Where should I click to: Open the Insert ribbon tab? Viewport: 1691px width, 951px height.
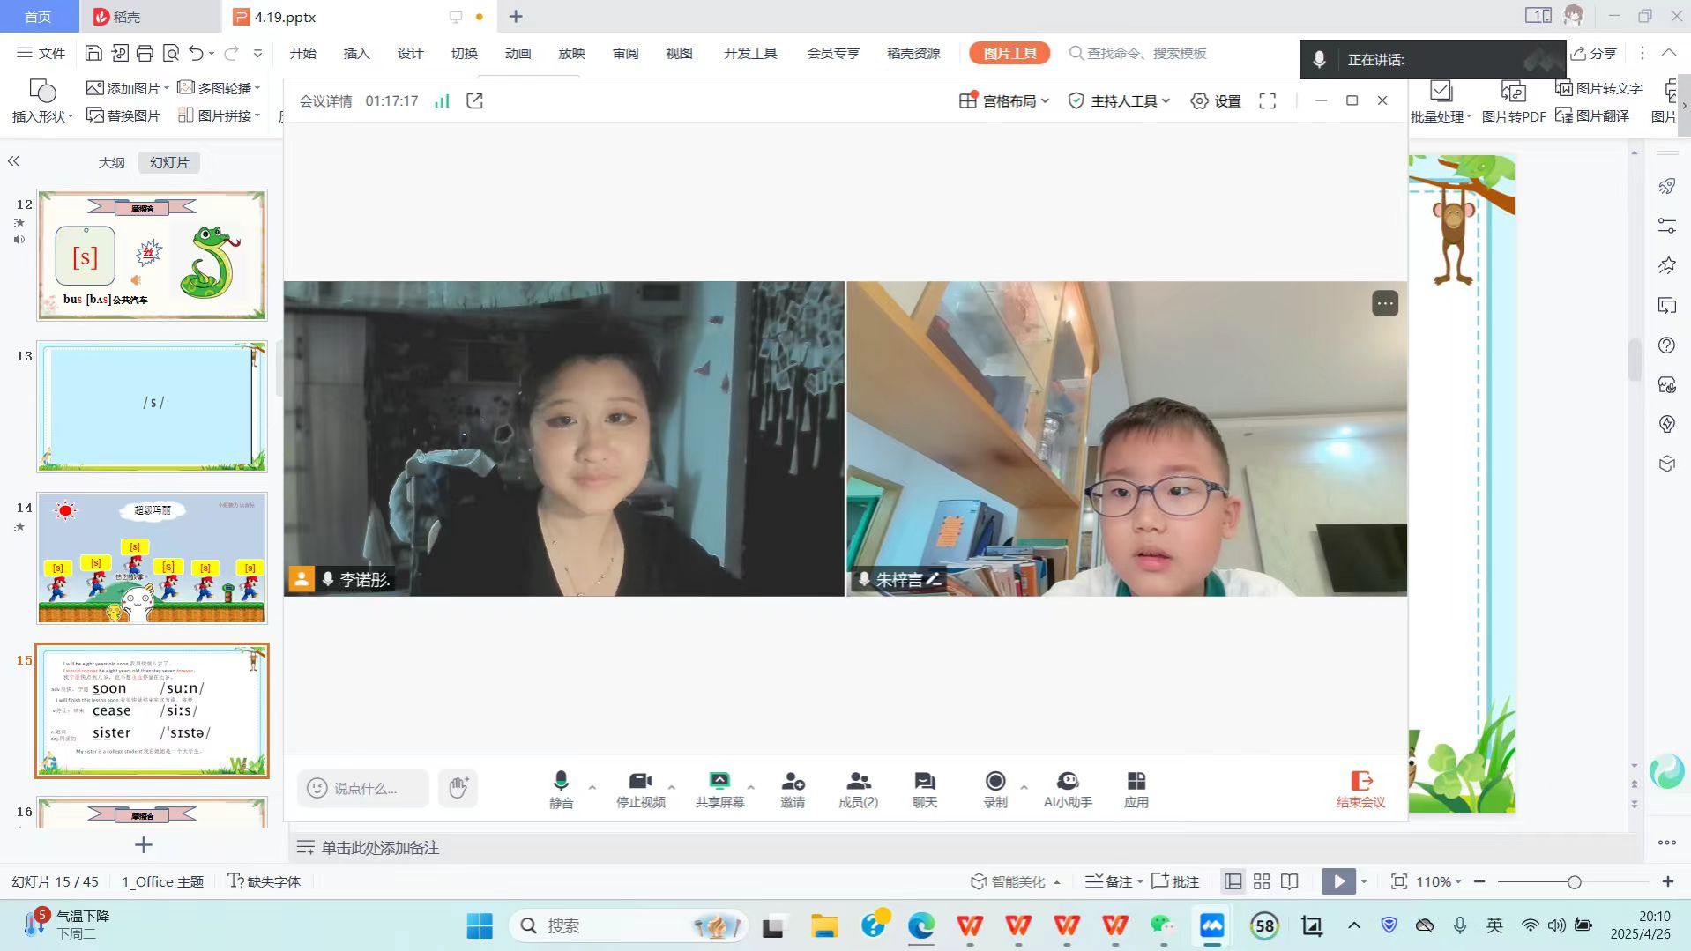pos(356,54)
